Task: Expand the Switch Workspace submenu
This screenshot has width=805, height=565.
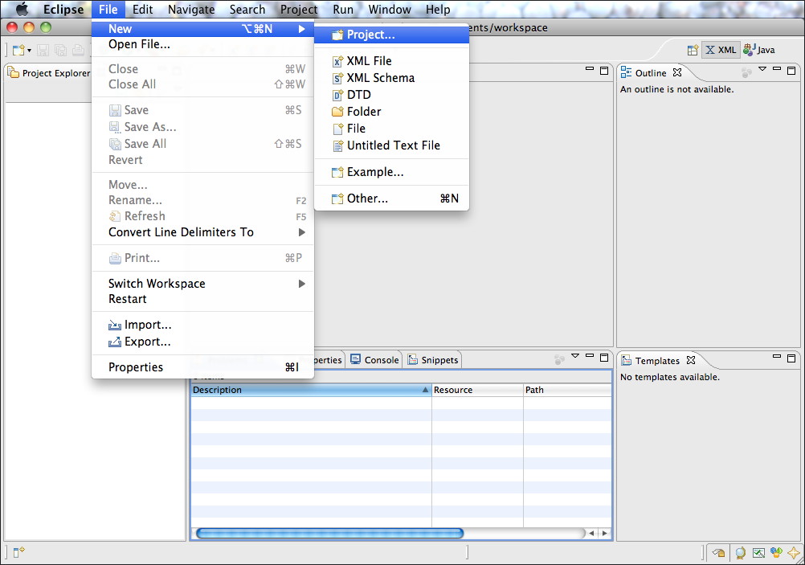Action: tap(202, 284)
